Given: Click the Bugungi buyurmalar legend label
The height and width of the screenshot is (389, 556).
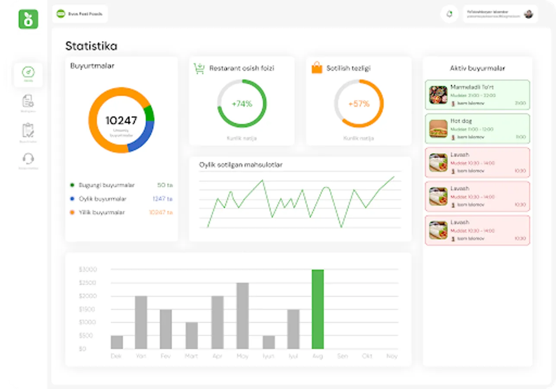Looking at the screenshot, I should tap(107, 185).
